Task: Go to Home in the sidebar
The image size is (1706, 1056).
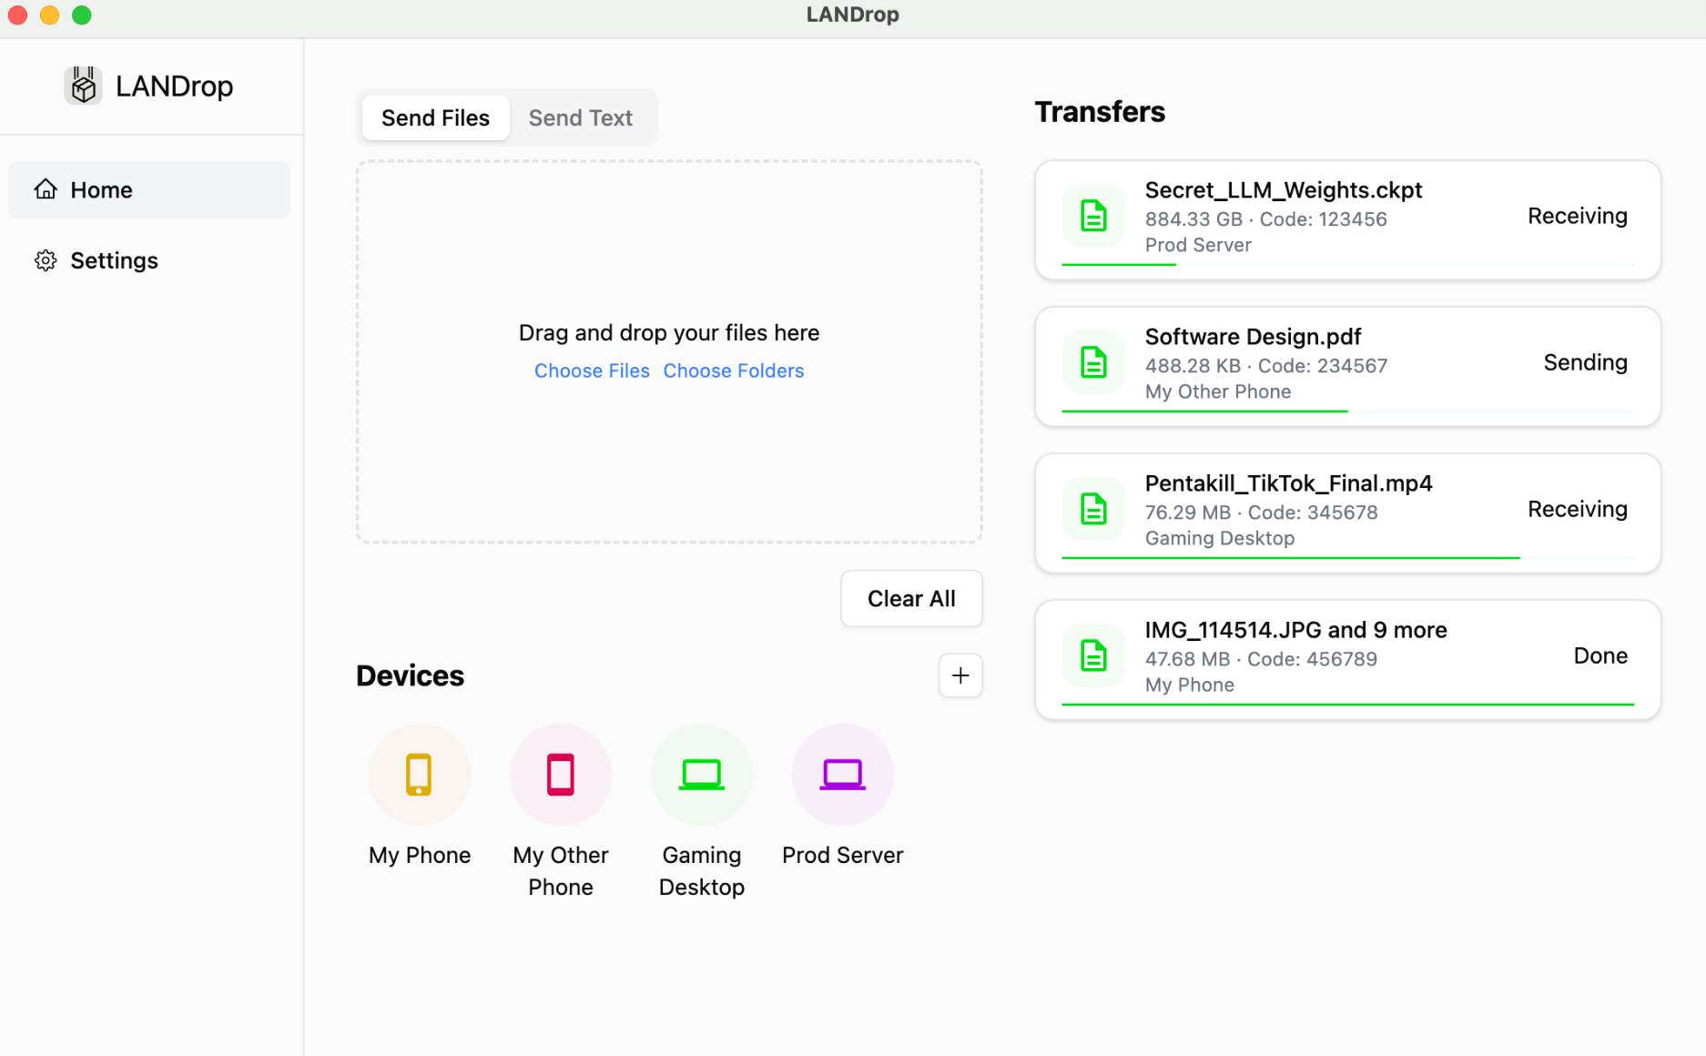Action: [101, 190]
